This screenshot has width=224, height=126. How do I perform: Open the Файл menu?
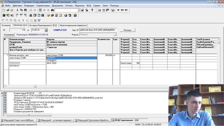pos(8,6)
